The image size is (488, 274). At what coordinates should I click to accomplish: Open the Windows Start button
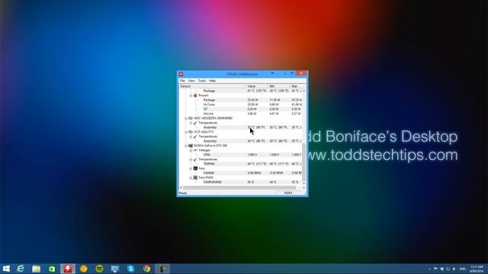pos(6,269)
